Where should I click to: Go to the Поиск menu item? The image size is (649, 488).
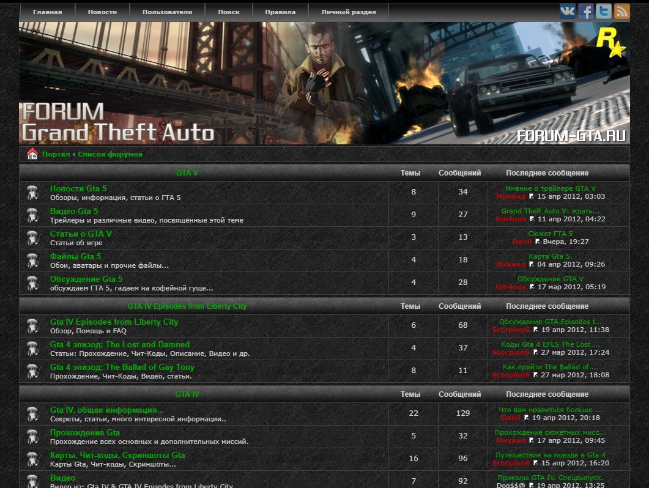[229, 12]
